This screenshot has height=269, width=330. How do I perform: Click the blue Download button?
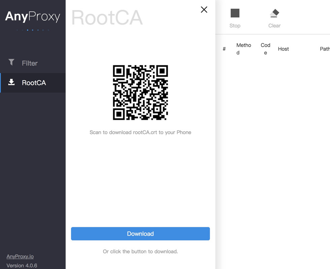point(140,234)
